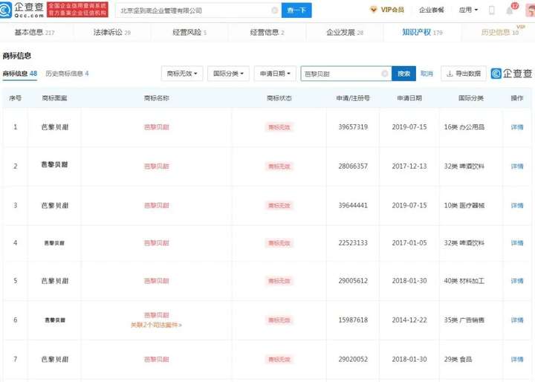The width and height of the screenshot is (535, 382).
Task: Click 导出数据 export button
Action: [x=464, y=74]
